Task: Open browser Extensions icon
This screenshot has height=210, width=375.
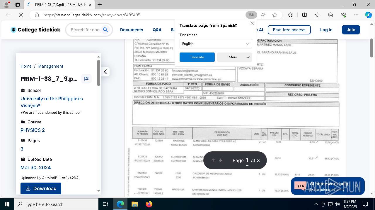Action: click(290, 15)
